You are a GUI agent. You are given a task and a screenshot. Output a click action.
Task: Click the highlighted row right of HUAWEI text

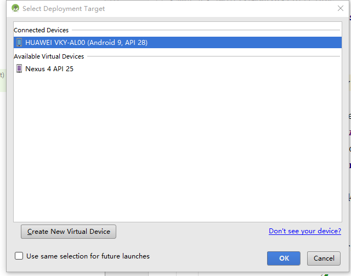(247, 43)
